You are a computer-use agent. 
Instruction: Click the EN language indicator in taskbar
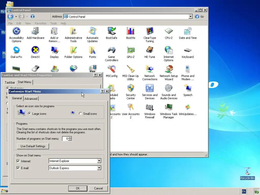click(243, 191)
